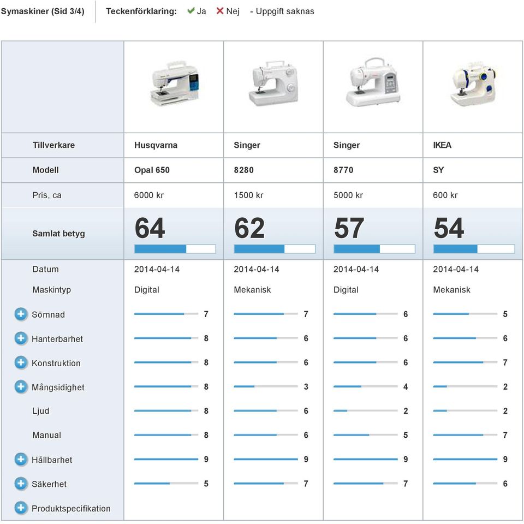Click the IKEA Manual rating bar
Viewport: 524px width, 524px height.
point(465,435)
